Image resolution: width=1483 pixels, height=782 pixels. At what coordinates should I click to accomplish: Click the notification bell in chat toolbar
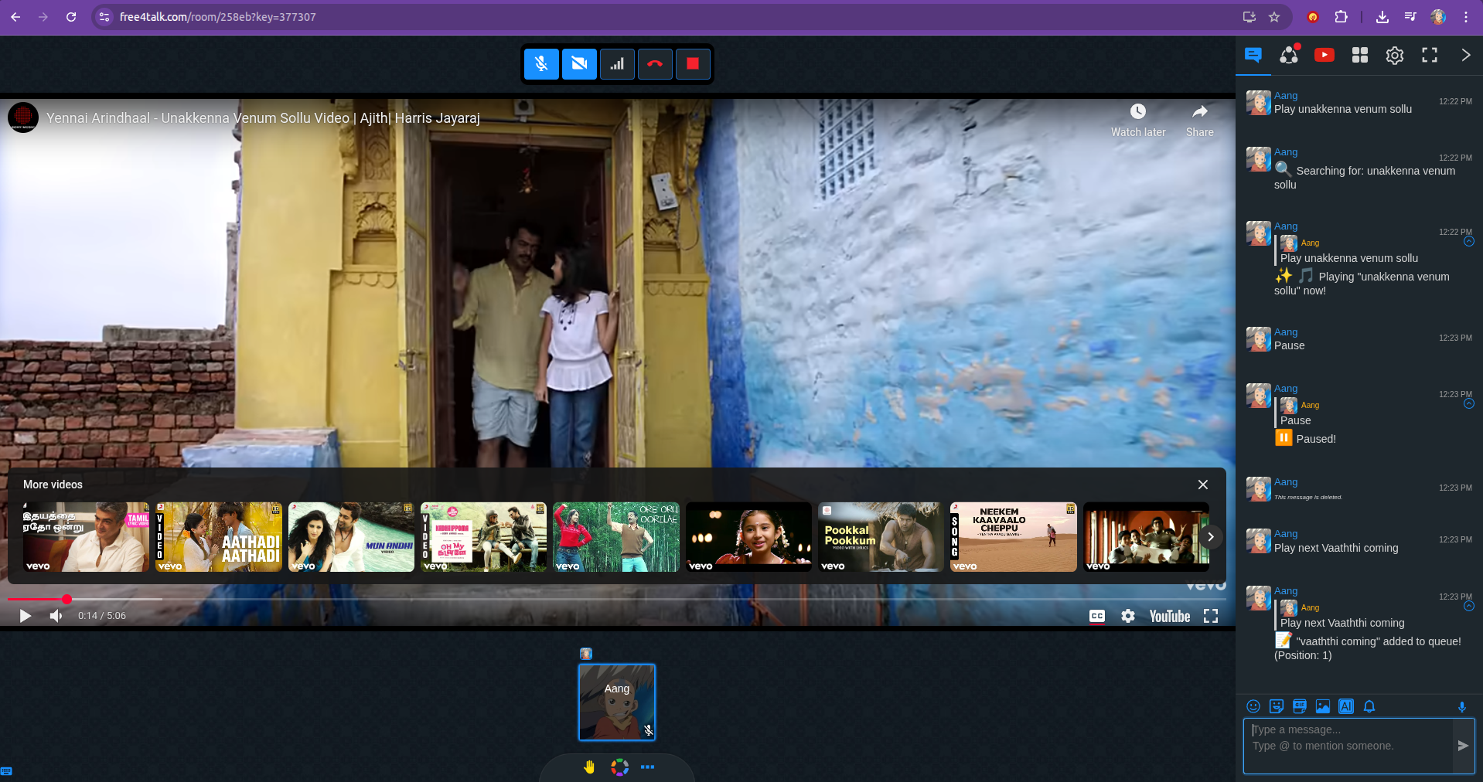1369,706
